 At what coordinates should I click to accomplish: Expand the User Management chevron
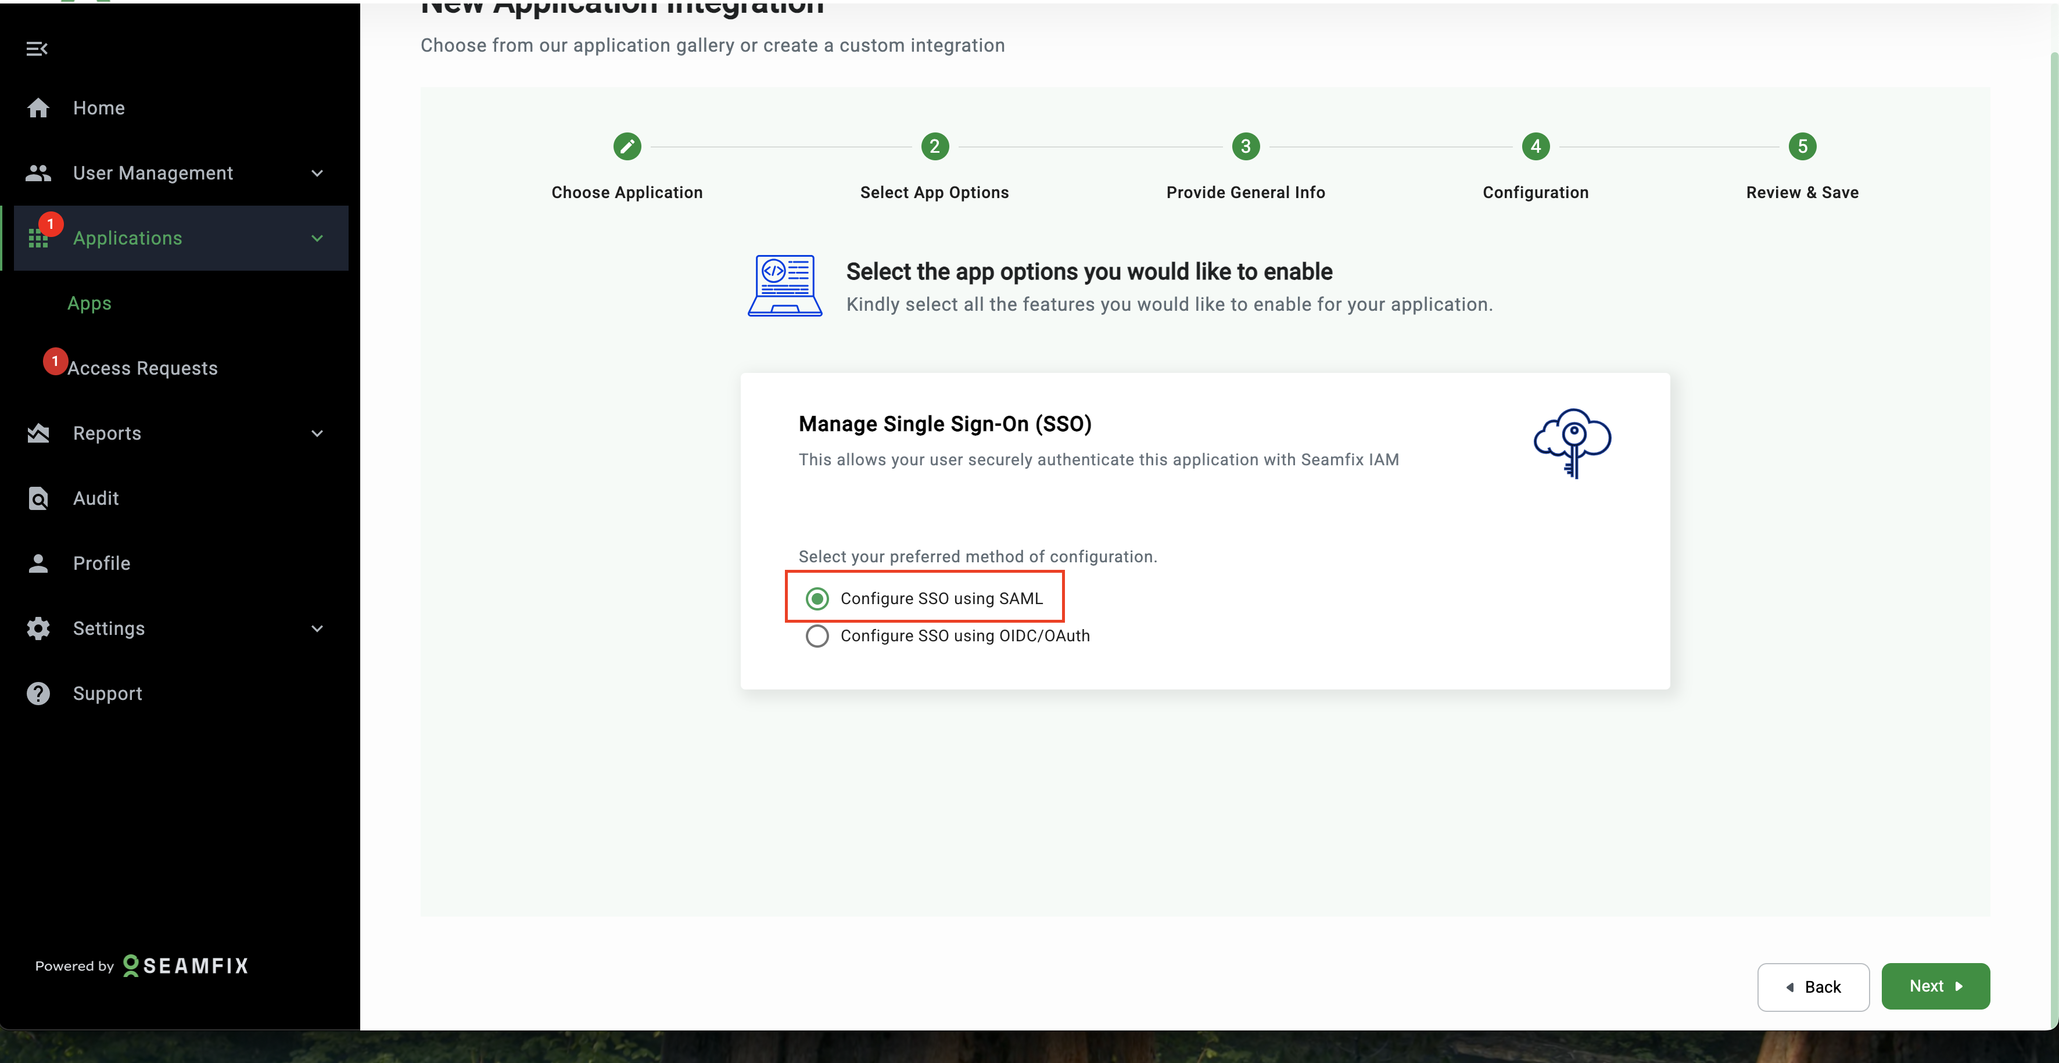coord(317,174)
